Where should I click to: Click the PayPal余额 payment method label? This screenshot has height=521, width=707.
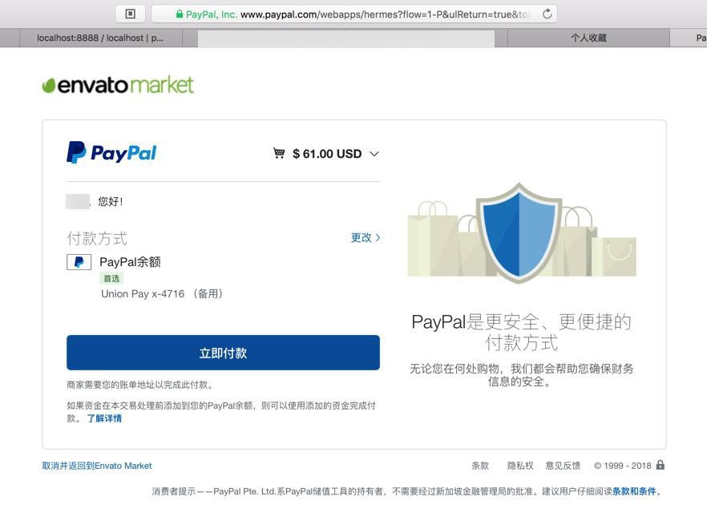pos(130,262)
